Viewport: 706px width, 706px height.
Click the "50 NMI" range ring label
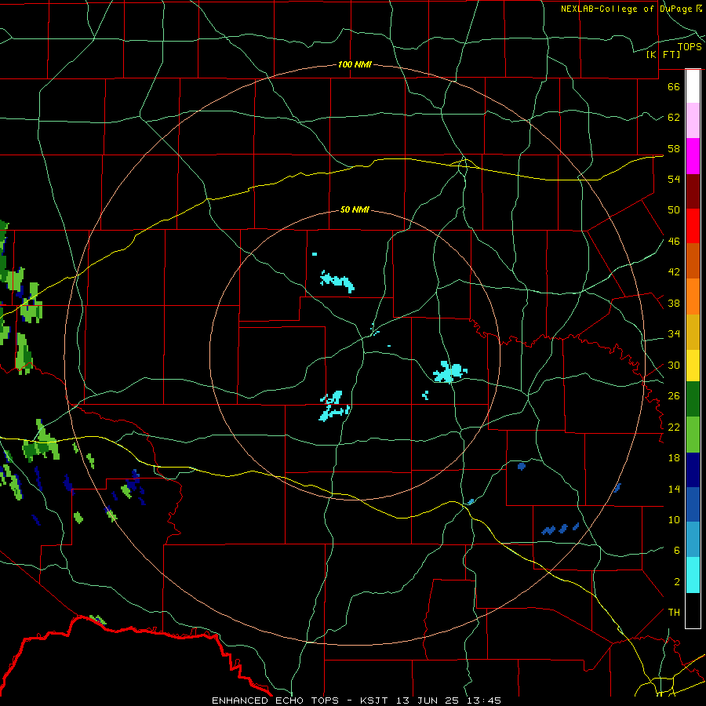point(355,209)
